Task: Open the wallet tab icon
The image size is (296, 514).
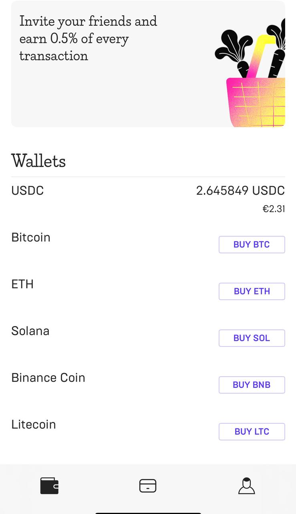Action: (49, 486)
